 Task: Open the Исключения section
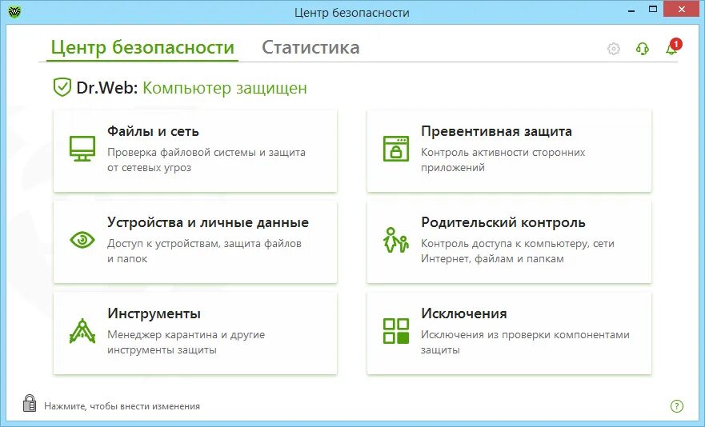point(509,333)
